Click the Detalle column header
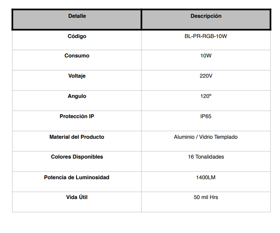280x233 pixels. [77, 16]
